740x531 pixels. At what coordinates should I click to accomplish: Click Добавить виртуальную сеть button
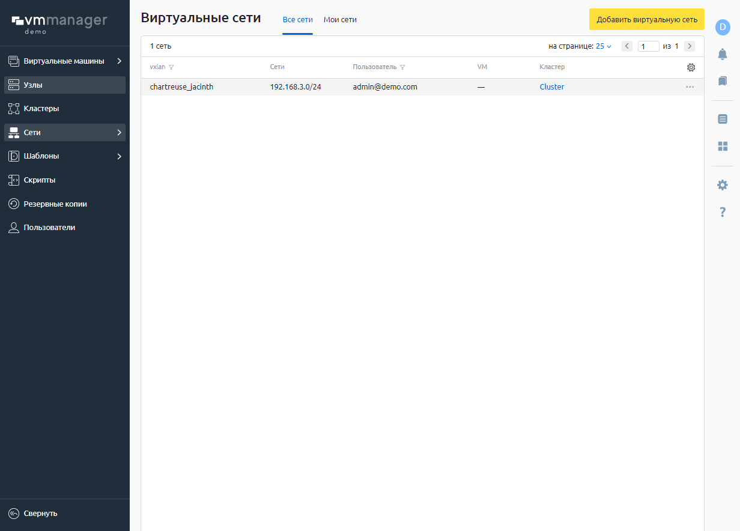point(647,19)
